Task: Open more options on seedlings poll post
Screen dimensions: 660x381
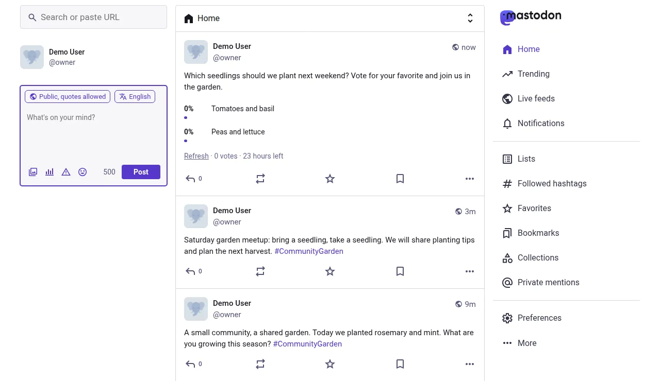Action: pyautogui.click(x=470, y=179)
